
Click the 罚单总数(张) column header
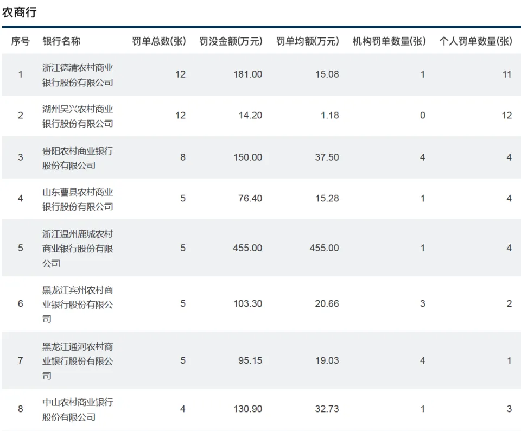[159, 41]
